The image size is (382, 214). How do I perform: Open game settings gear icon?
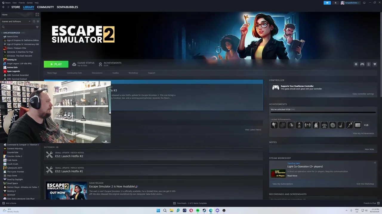pyautogui.click(x=356, y=64)
